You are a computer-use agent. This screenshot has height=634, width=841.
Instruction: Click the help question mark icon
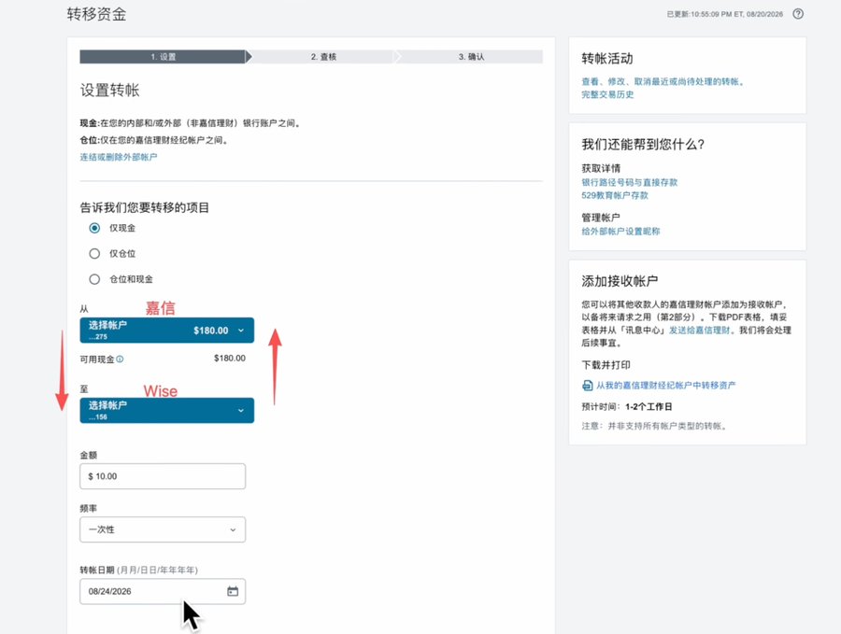click(x=798, y=14)
